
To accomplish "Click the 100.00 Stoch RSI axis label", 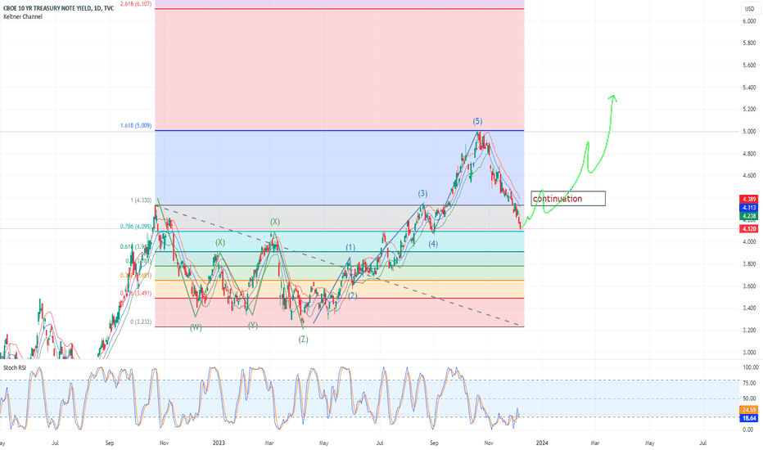I will click(x=749, y=368).
